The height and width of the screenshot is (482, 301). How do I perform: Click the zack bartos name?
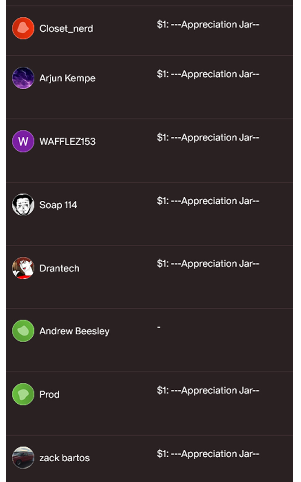point(65,458)
